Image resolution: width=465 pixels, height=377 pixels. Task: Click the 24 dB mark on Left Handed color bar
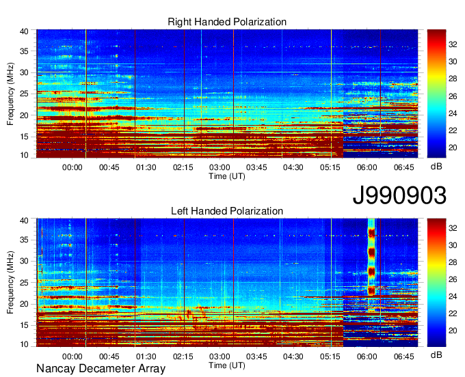coord(453,296)
